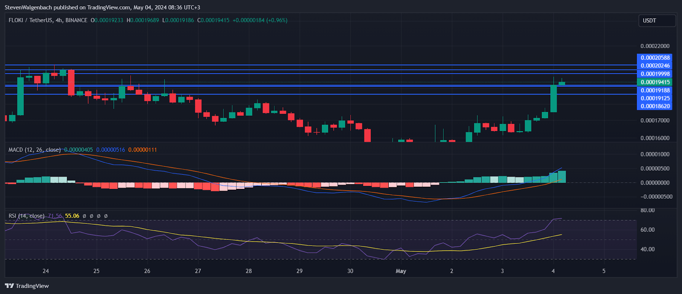Open the MACD (12, 26, close) indicator legend
The image size is (682, 294).
point(35,150)
